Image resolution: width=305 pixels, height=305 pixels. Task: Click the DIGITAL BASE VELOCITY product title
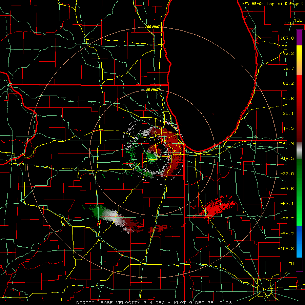pos(108,303)
